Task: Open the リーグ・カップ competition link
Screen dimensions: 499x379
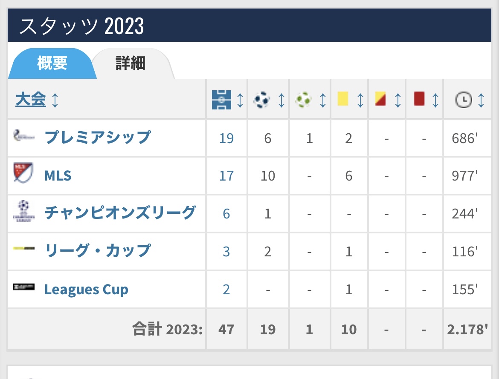Action: click(97, 250)
